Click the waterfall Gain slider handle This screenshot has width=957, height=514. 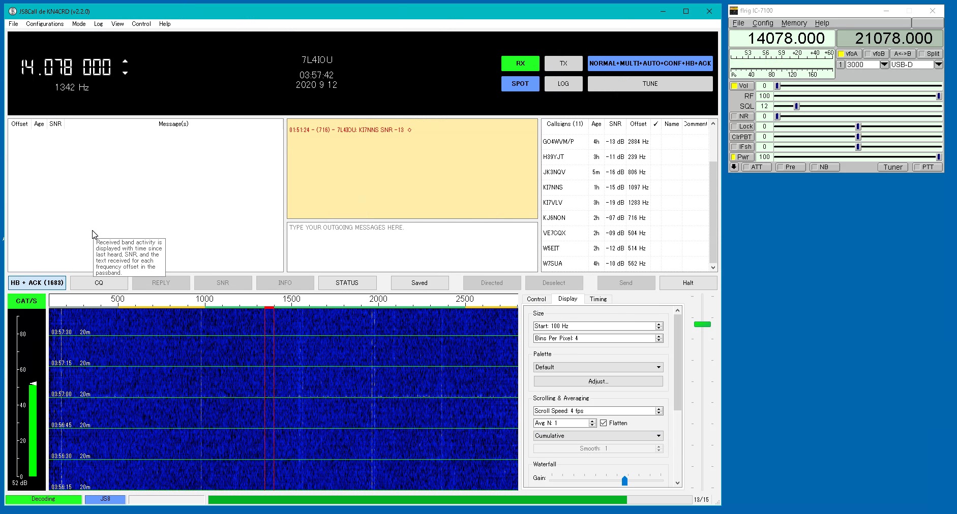(624, 480)
